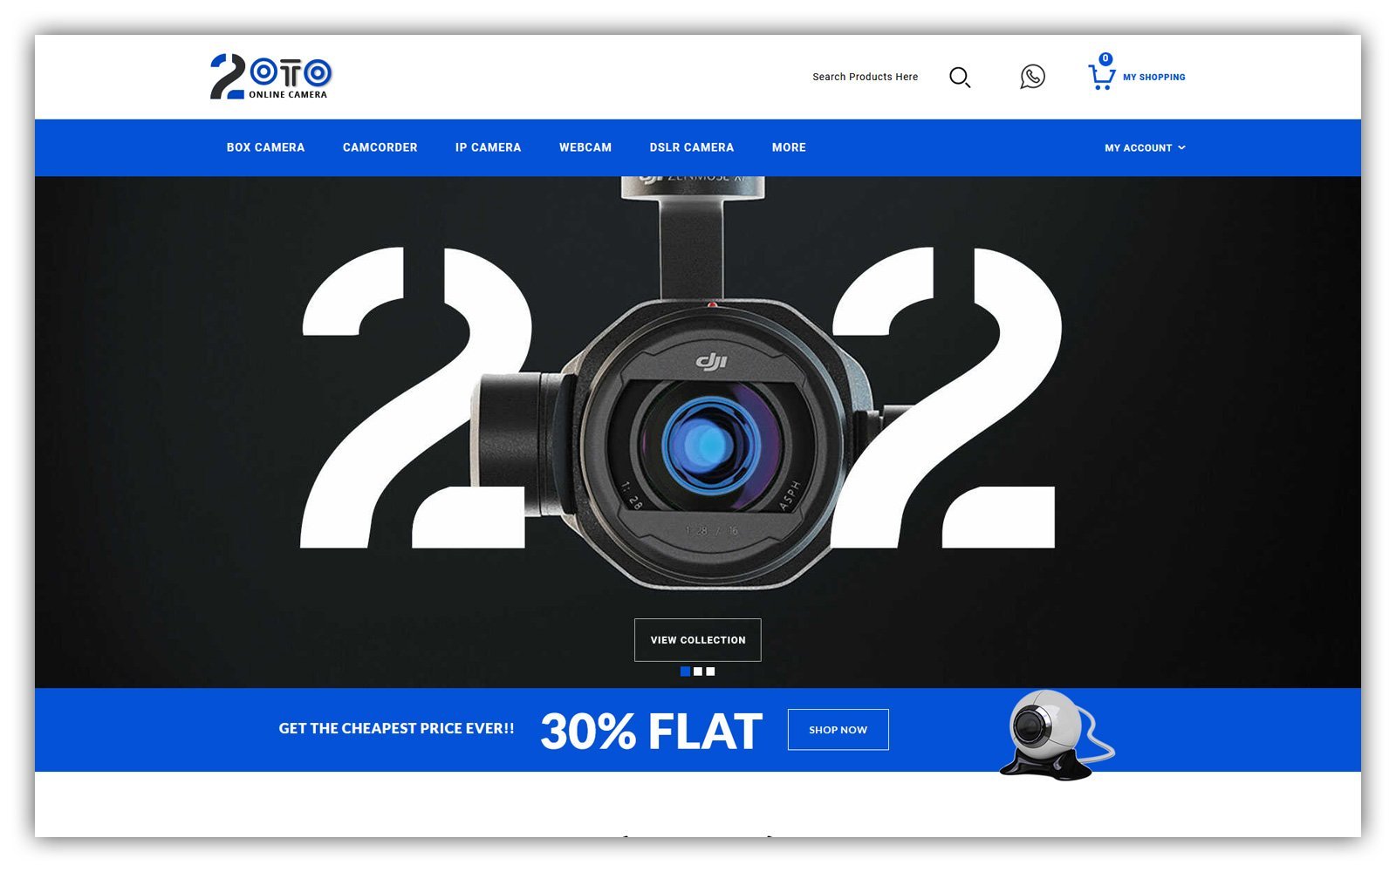The height and width of the screenshot is (872, 1396).
Task: Click the magnifying glass search icon
Action: (x=959, y=78)
